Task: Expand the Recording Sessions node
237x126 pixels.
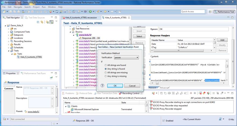Action: 9,41
